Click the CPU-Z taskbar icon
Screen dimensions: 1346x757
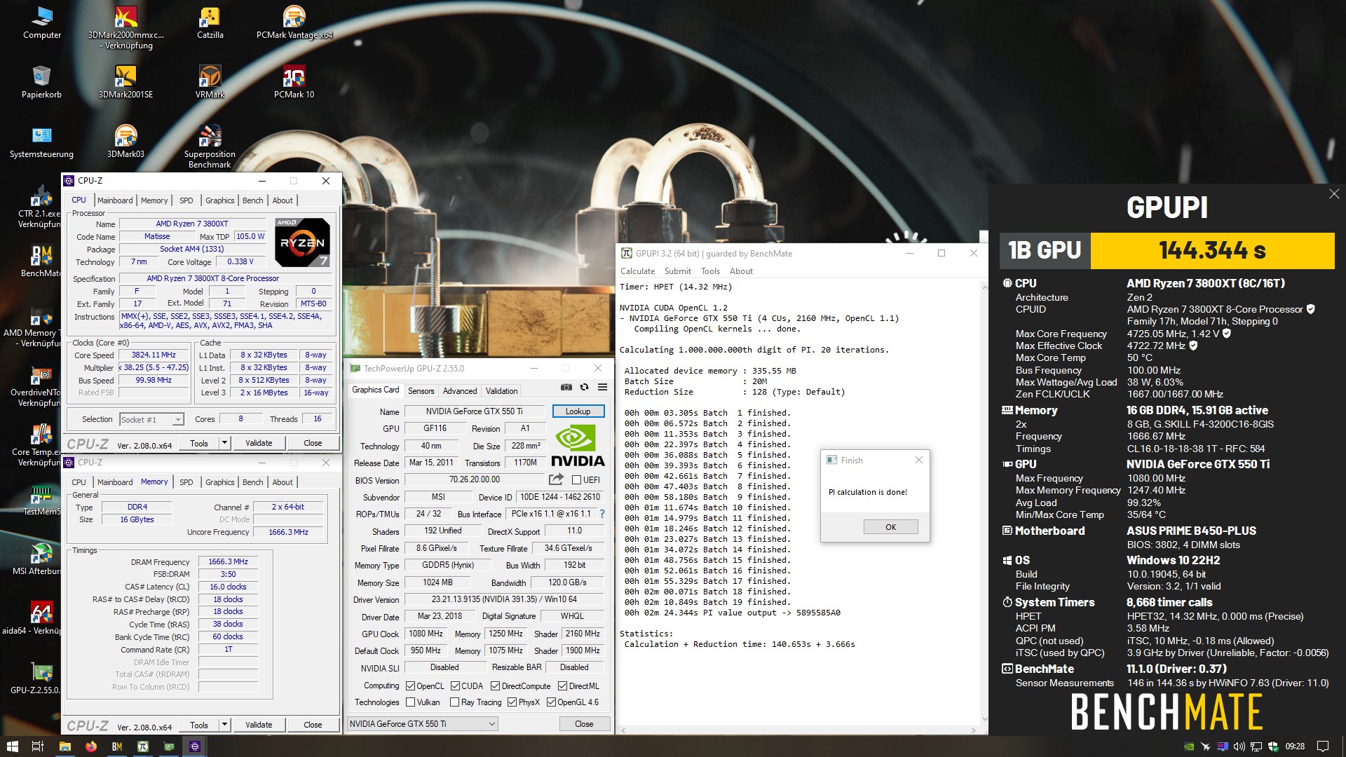click(195, 746)
